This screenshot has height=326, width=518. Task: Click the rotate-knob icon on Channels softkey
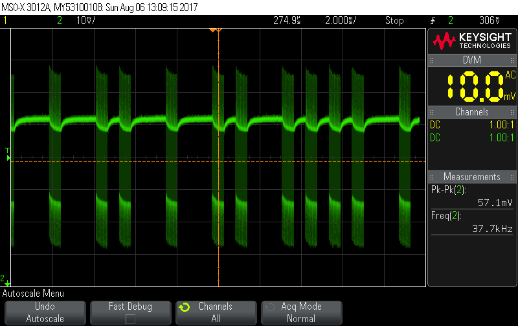click(185, 307)
